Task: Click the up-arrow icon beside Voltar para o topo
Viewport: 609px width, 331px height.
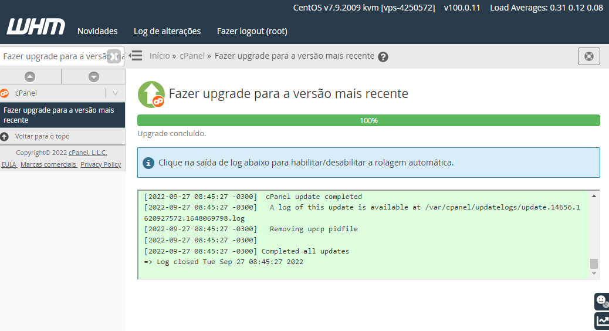Action: click(x=4, y=136)
